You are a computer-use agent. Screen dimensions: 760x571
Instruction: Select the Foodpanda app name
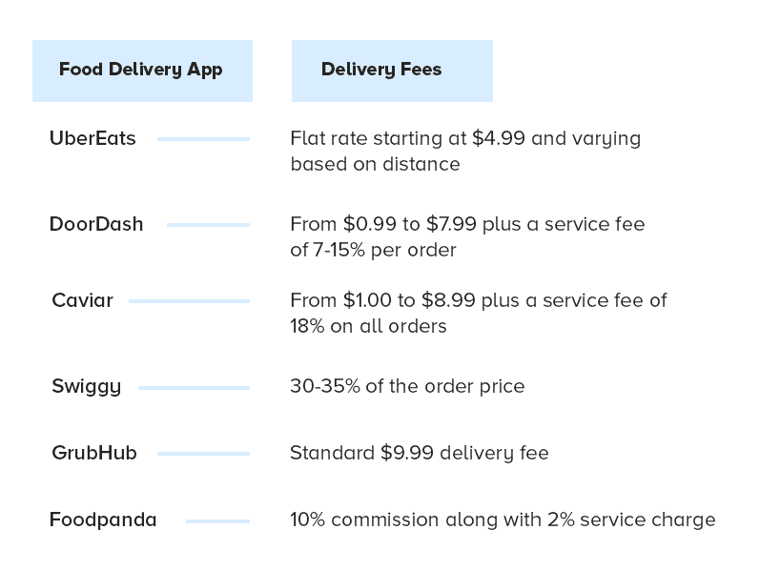(x=103, y=520)
